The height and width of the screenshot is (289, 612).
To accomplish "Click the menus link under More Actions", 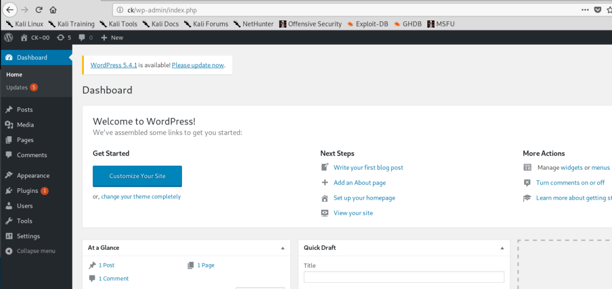I will click(x=601, y=167).
